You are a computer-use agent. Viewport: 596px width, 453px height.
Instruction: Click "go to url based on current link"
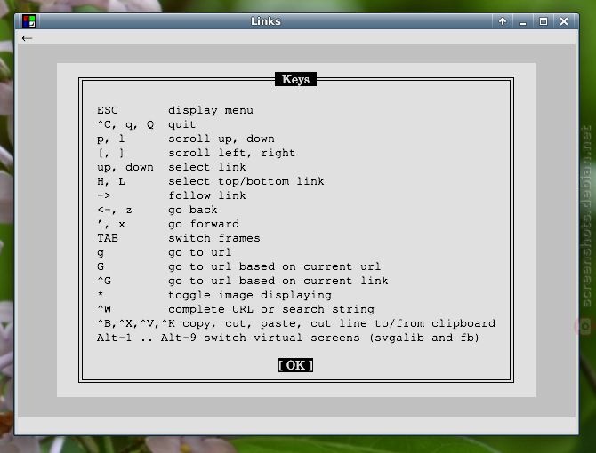(278, 282)
